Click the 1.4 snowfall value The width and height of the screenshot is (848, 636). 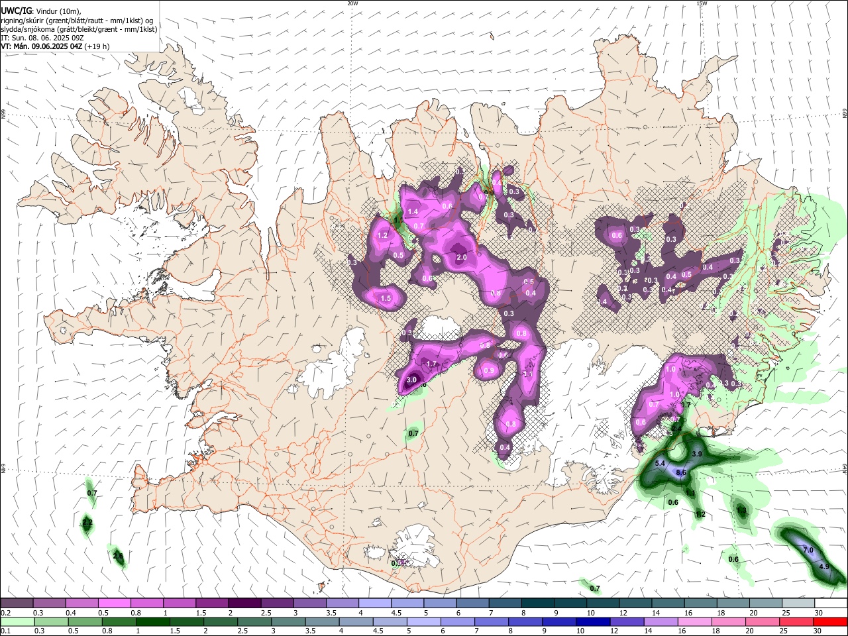(413, 211)
